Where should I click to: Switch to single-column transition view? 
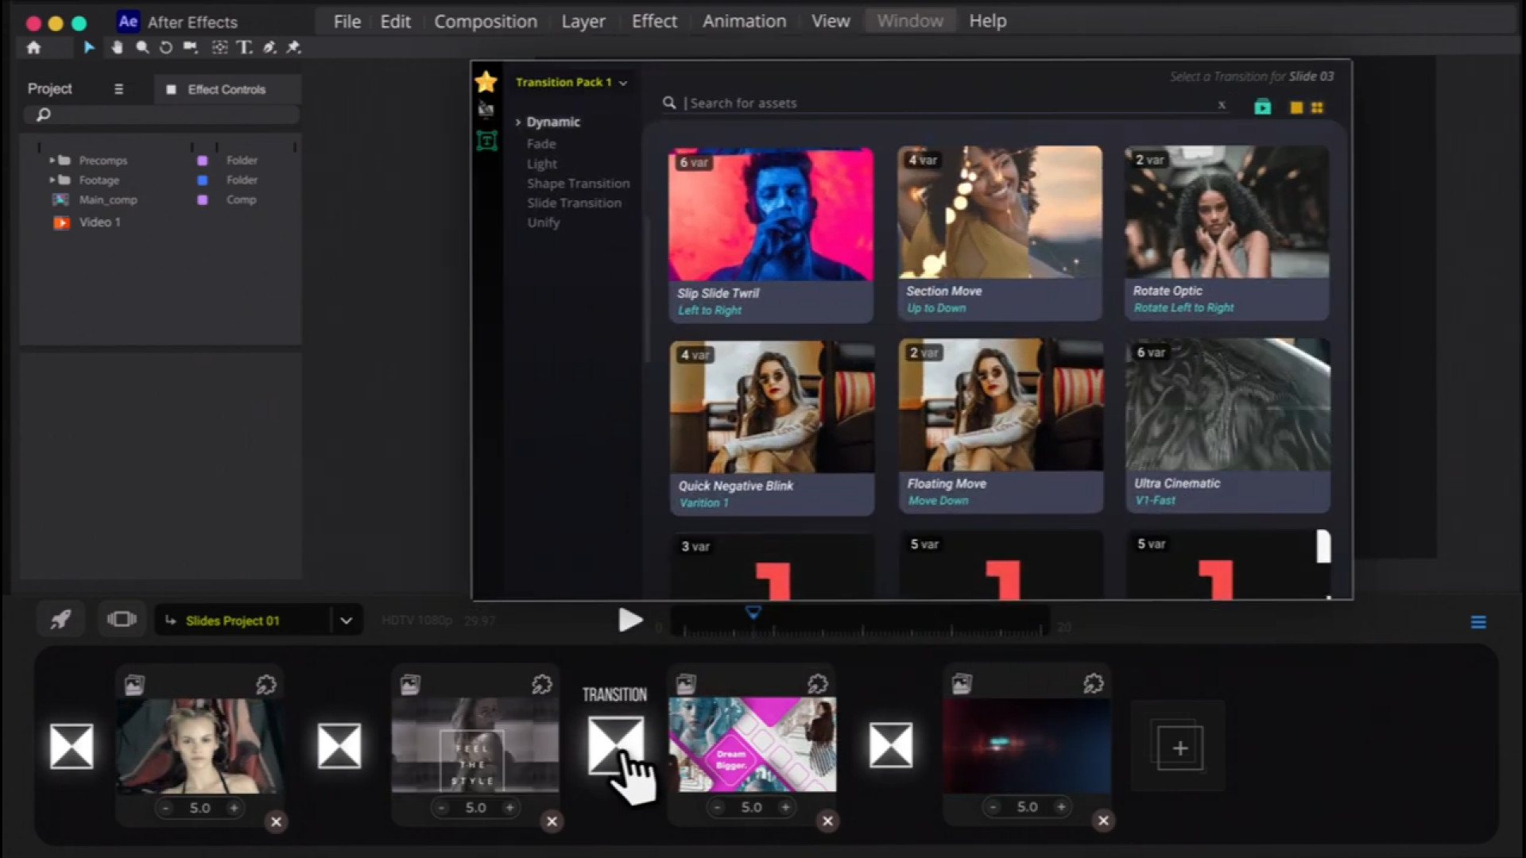click(x=1296, y=106)
